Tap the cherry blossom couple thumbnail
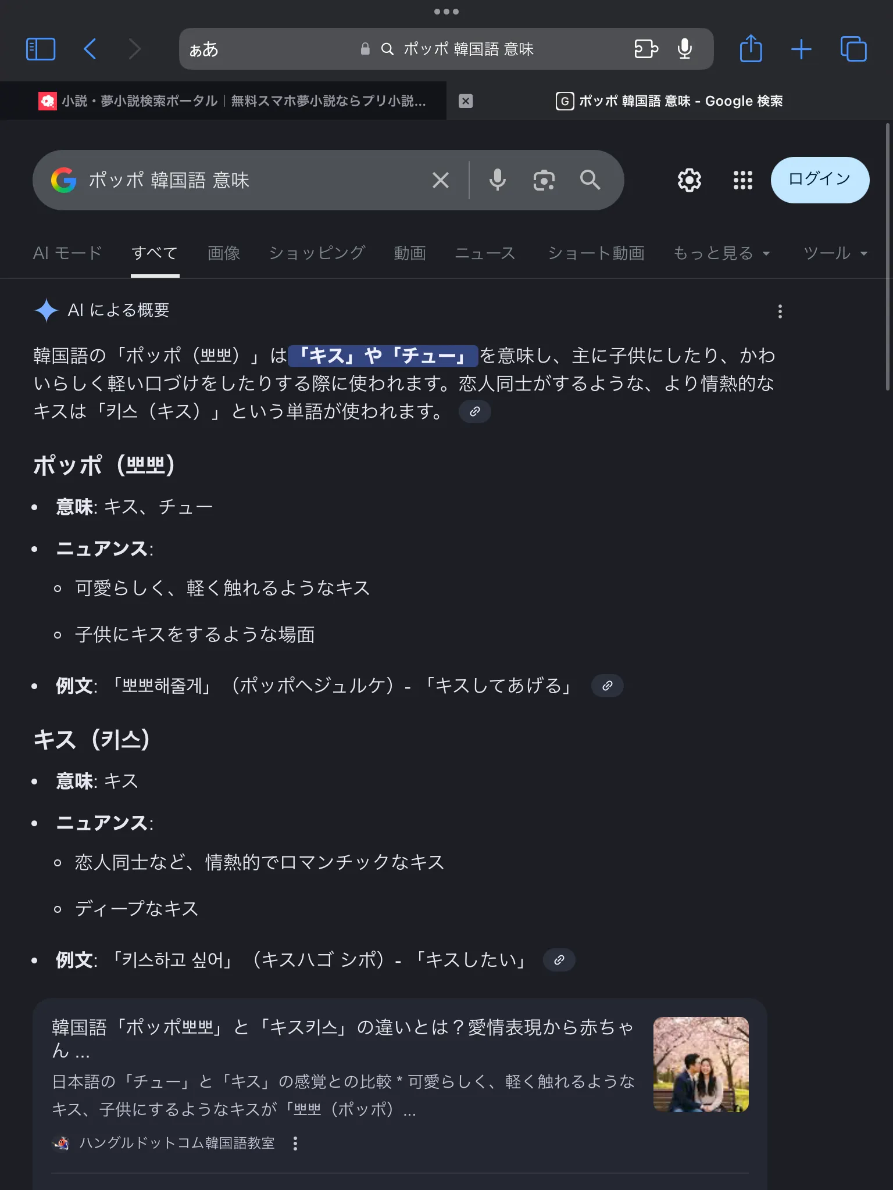 click(701, 1064)
